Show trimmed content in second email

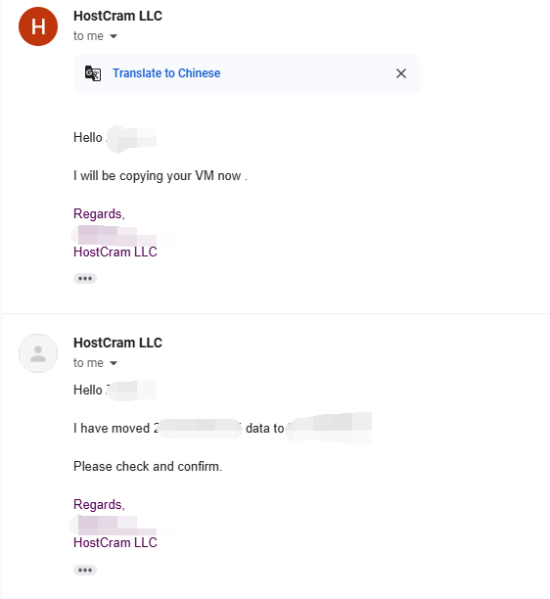(85, 571)
